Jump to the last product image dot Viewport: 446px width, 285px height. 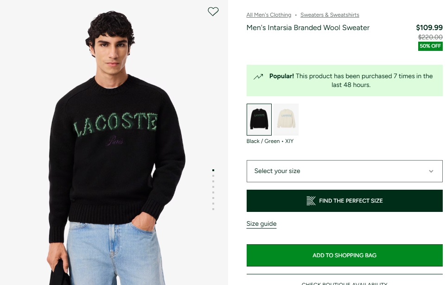tap(213, 209)
